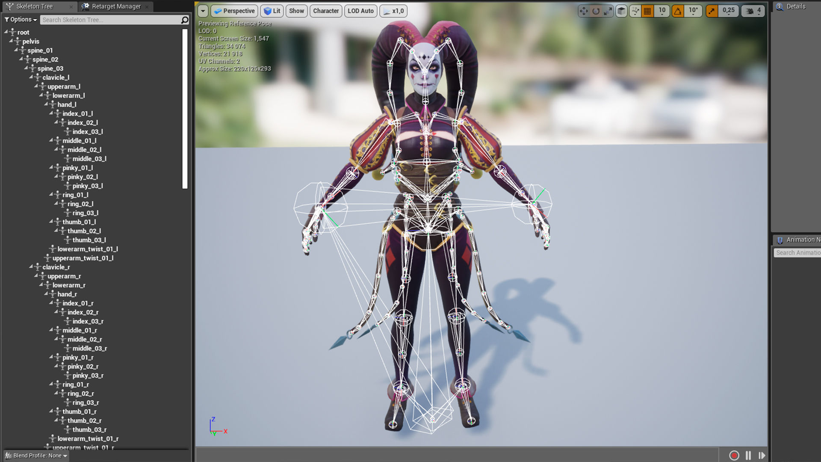This screenshot has width=821, height=462.
Task: Open the camera speed setting
Action: (753, 11)
